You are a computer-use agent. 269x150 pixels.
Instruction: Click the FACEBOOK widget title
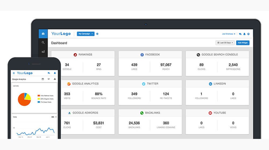(x=153, y=54)
